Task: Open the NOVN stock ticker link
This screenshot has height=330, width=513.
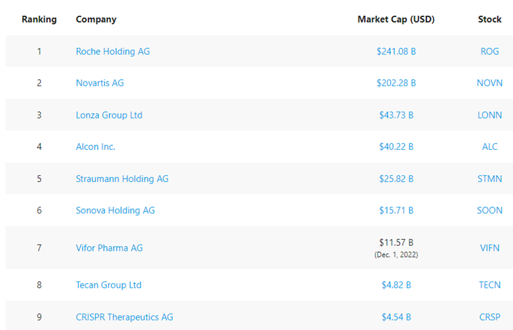Action: click(490, 83)
